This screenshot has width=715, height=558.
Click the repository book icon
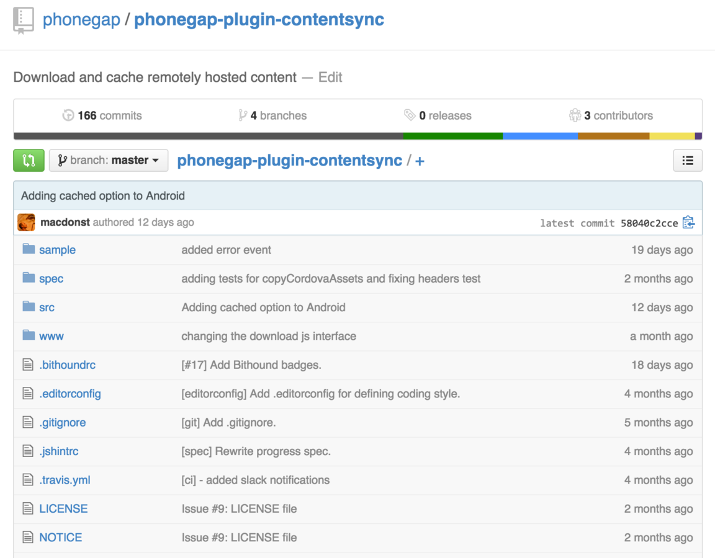click(23, 20)
